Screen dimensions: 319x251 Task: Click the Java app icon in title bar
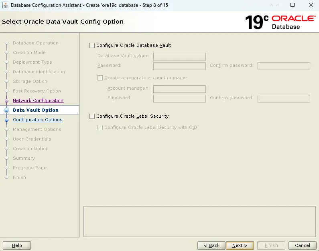click(x=6, y=5)
